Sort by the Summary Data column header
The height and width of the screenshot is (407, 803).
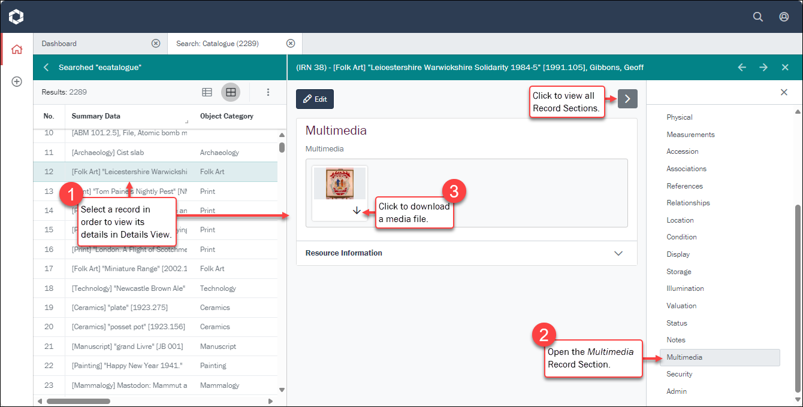point(96,116)
